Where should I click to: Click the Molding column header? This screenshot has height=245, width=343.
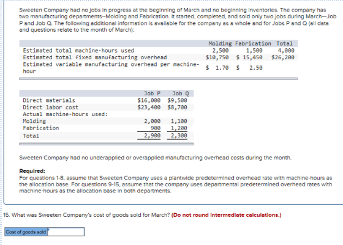(220, 43)
